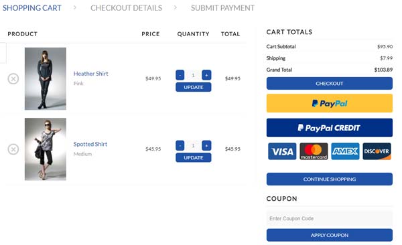This screenshot has width=402, height=245.
Task: Click the Mastercard icon
Action: [x=314, y=151]
